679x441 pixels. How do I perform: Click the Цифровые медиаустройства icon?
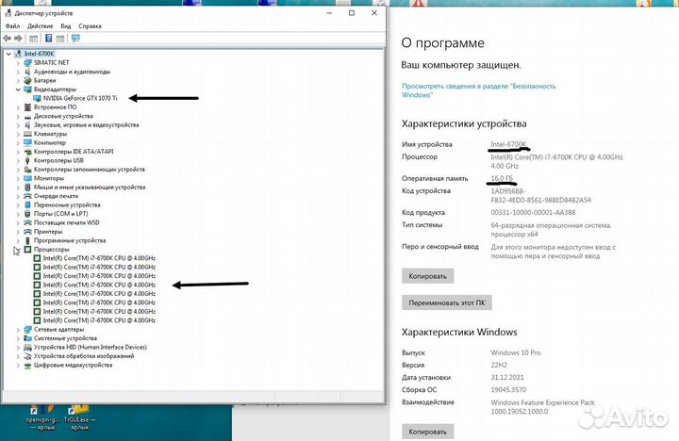point(27,365)
